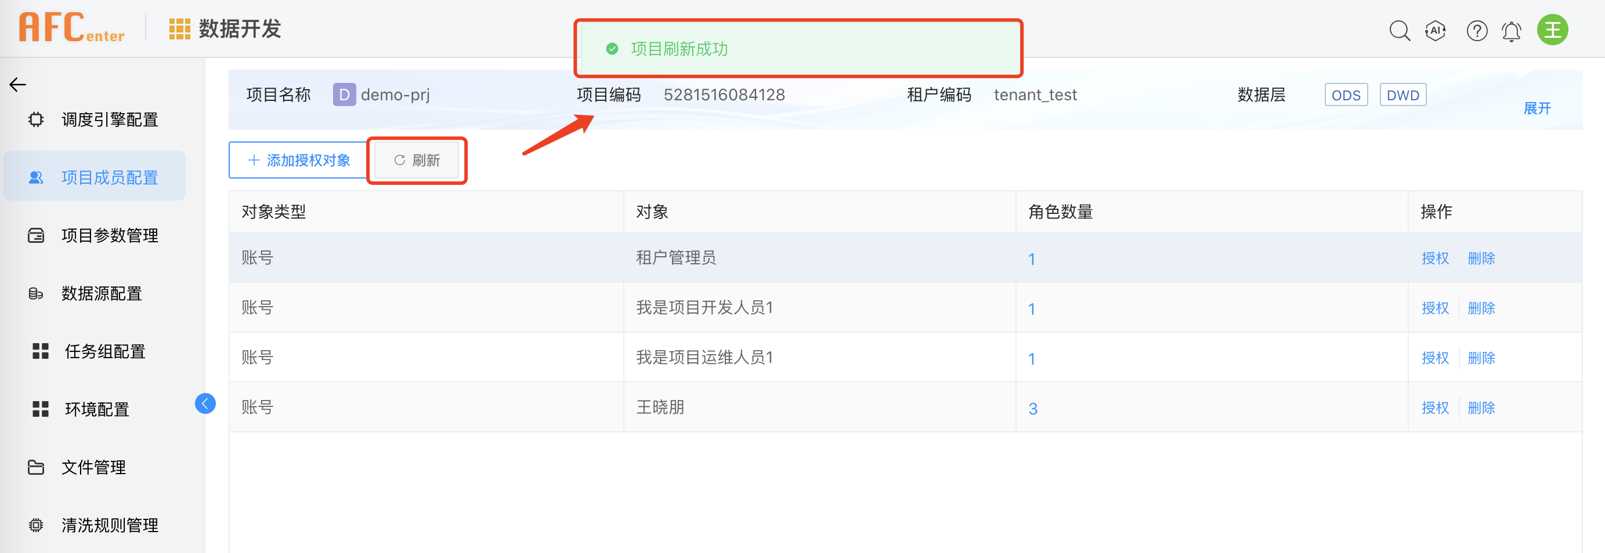
Task: Click the help question mark icon
Action: tap(1477, 30)
